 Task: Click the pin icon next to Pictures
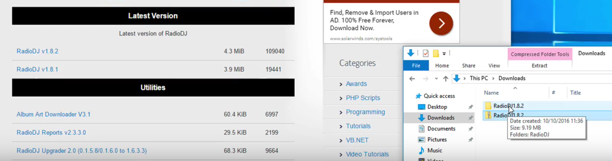tap(471, 140)
